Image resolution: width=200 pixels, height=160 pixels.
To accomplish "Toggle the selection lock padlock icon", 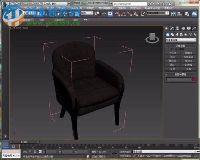I will (35, 152).
